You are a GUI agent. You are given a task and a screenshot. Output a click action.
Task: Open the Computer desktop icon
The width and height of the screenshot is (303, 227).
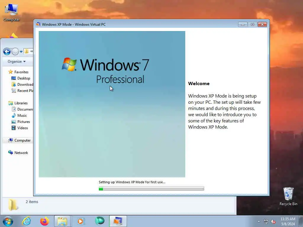coord(12,12)
